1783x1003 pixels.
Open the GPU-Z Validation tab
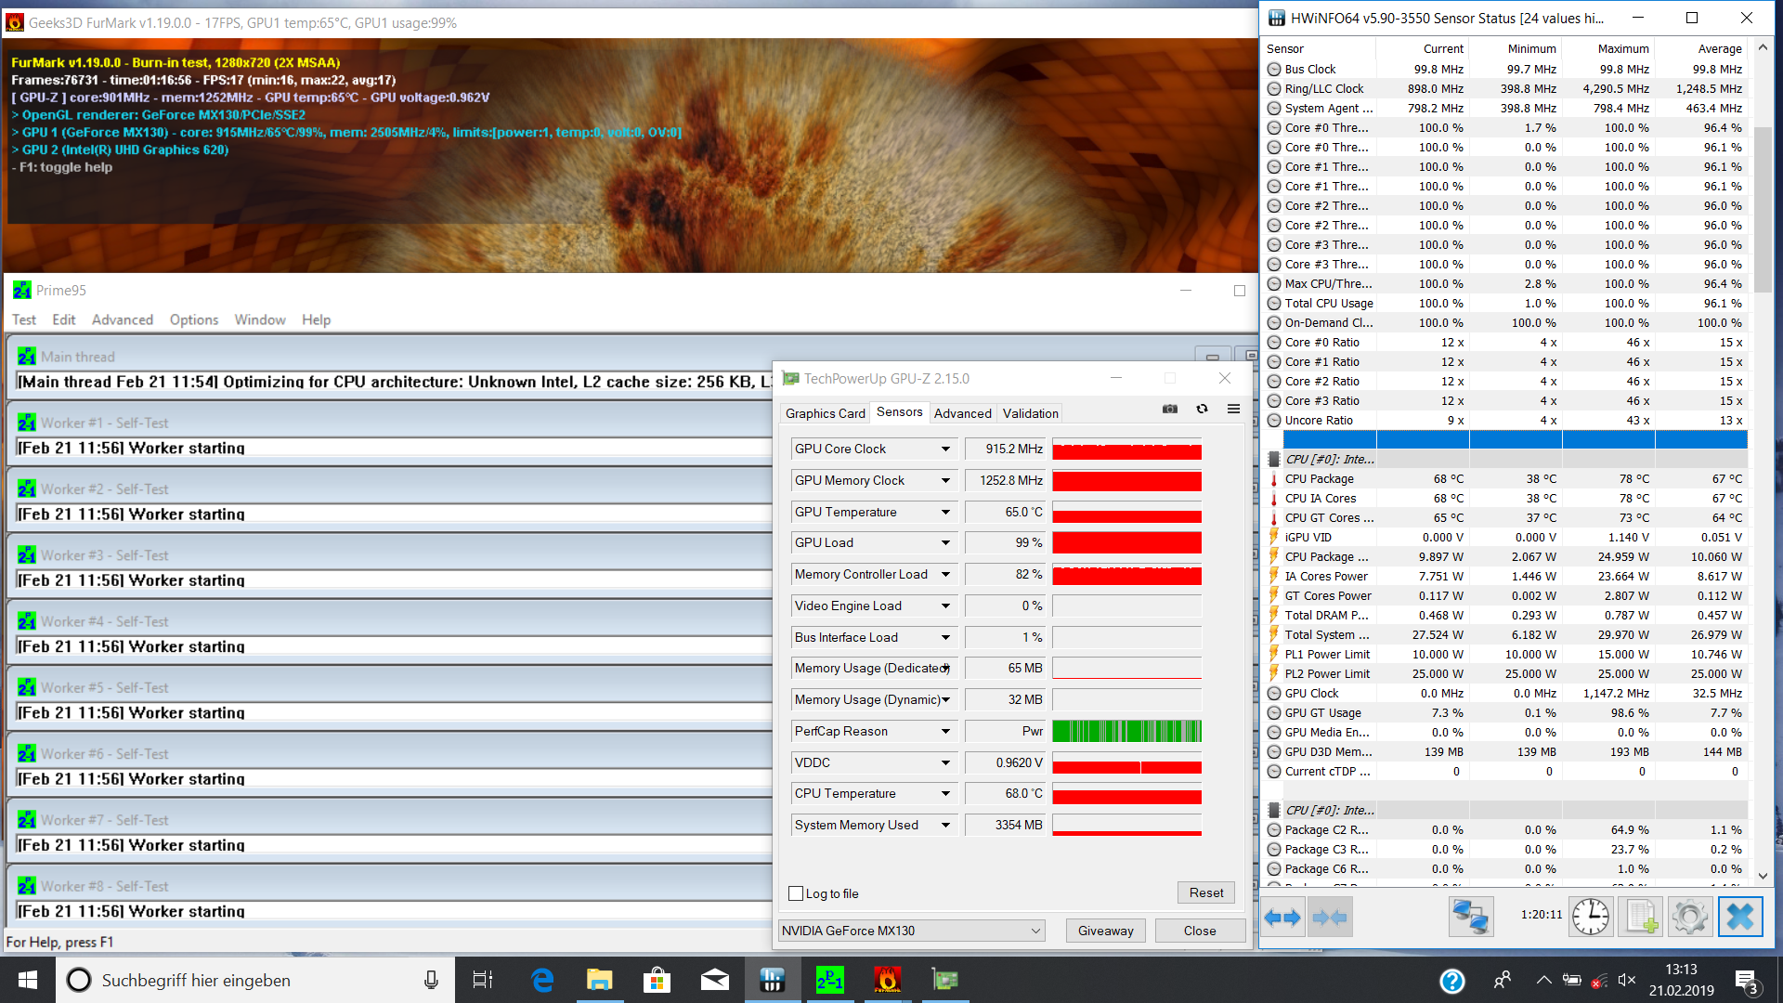coord(1030,413)
